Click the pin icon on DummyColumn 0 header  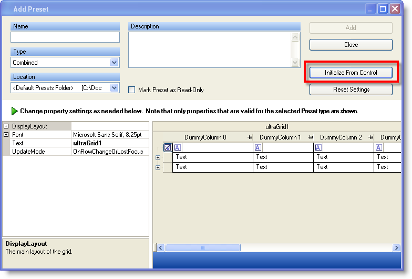pyautogui.click(x=250, y=137)
